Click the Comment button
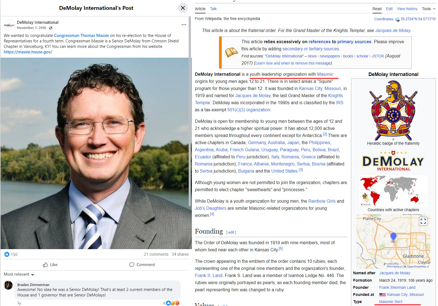The height and width of the screenshot is (306, 438). (x=142, y=265)
